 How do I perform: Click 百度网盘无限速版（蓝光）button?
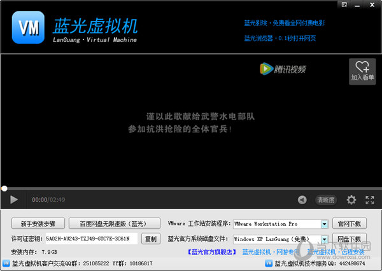[115, 223]
